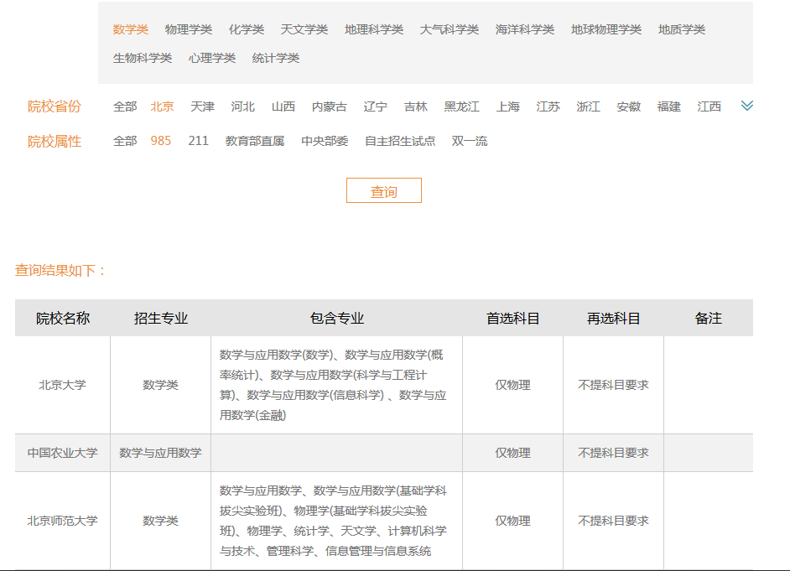Filter by 江西 province

click(709, 106)
